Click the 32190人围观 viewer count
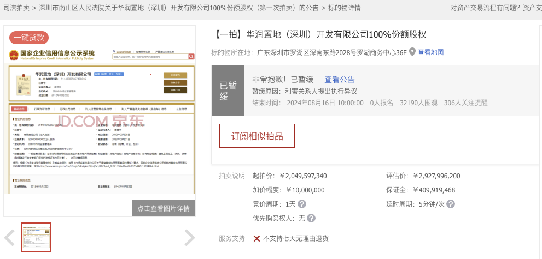 pyautogui.click(x=418, y=103)
